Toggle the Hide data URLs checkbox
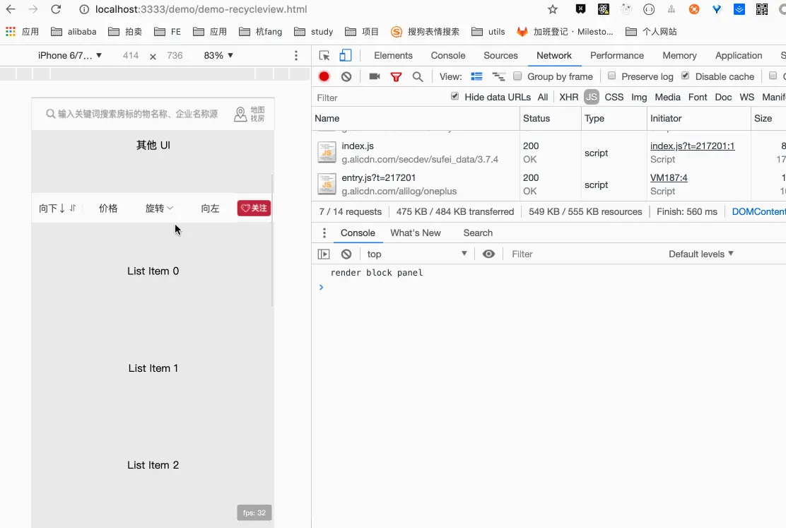786x528 pixels. tap(454, 95)
